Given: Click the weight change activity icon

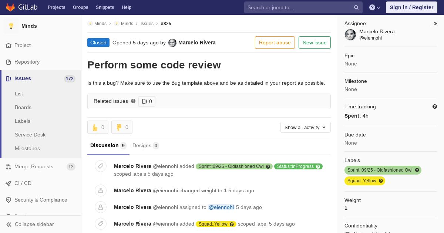Looking at the screenshot, I should (101, 190).
